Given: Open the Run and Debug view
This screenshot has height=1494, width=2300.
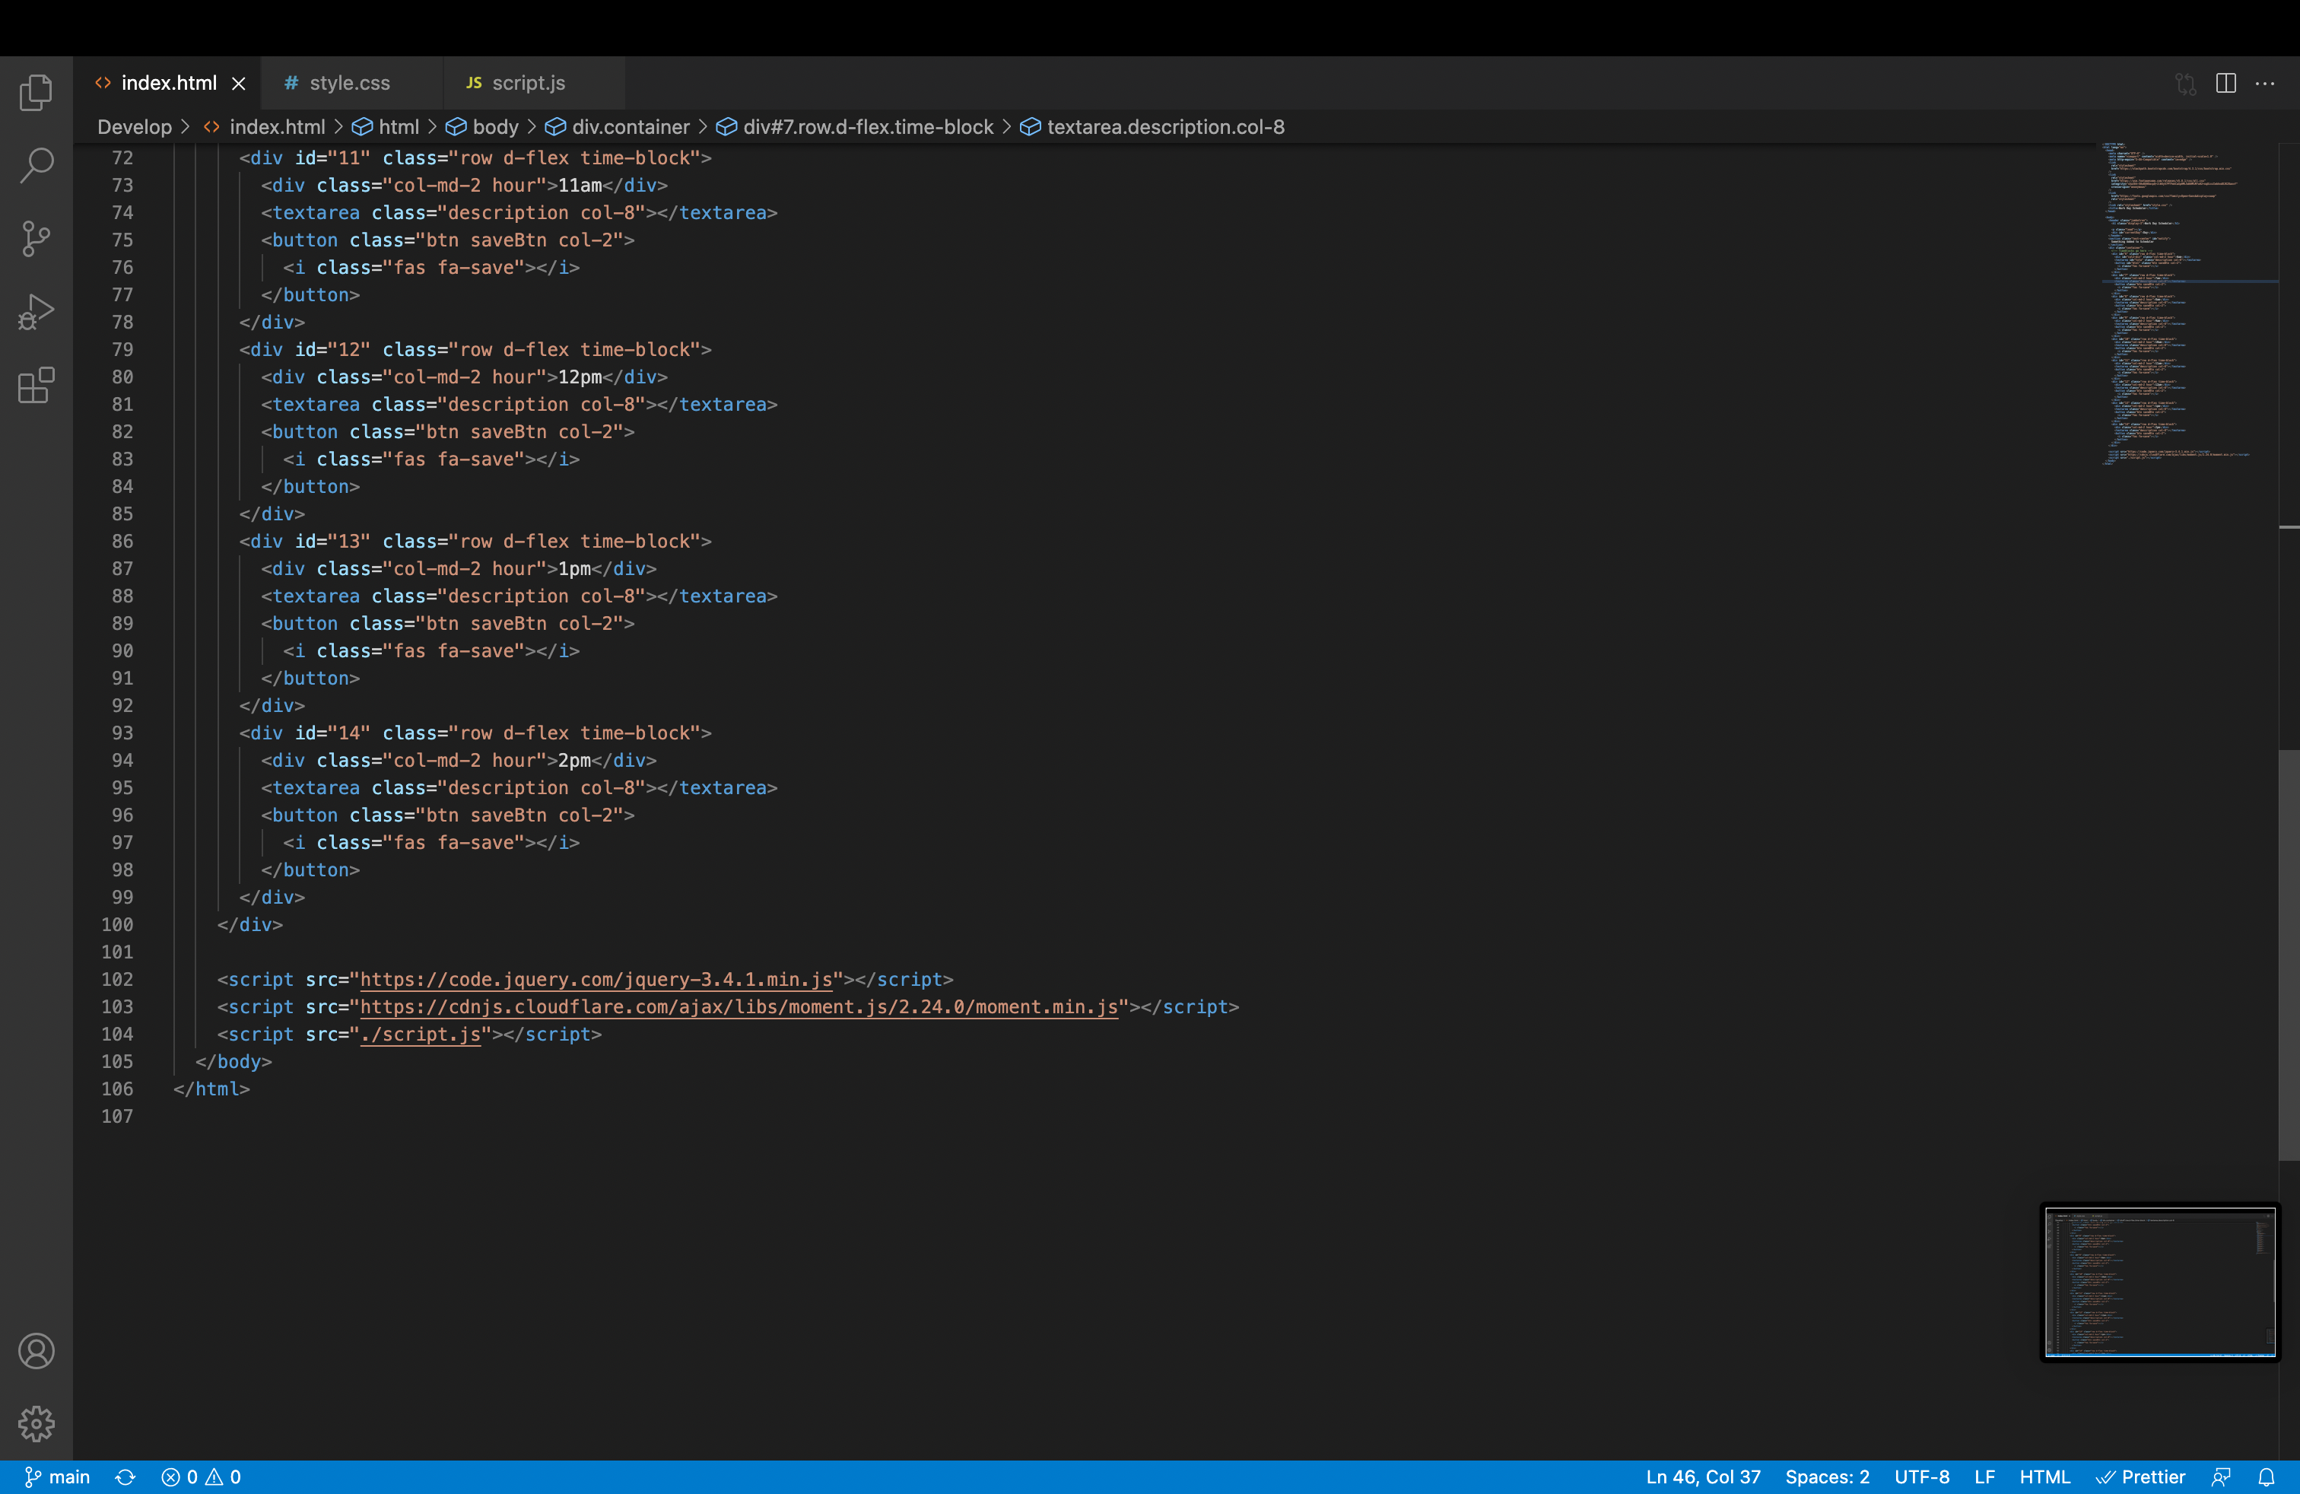Looking at the screenshot, I should [x=36, y=312].
